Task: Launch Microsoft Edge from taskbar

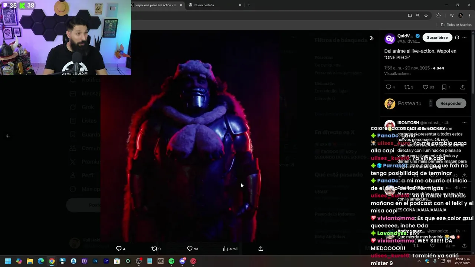Action: pos(41,261)
